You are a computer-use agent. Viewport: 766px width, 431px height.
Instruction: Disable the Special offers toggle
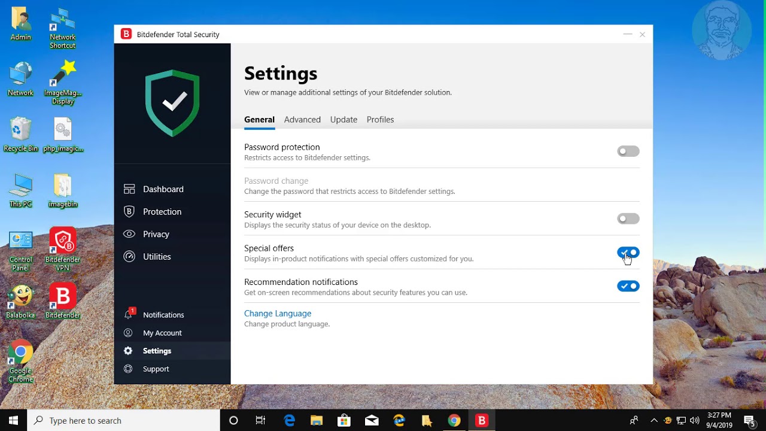coord(628,253)
